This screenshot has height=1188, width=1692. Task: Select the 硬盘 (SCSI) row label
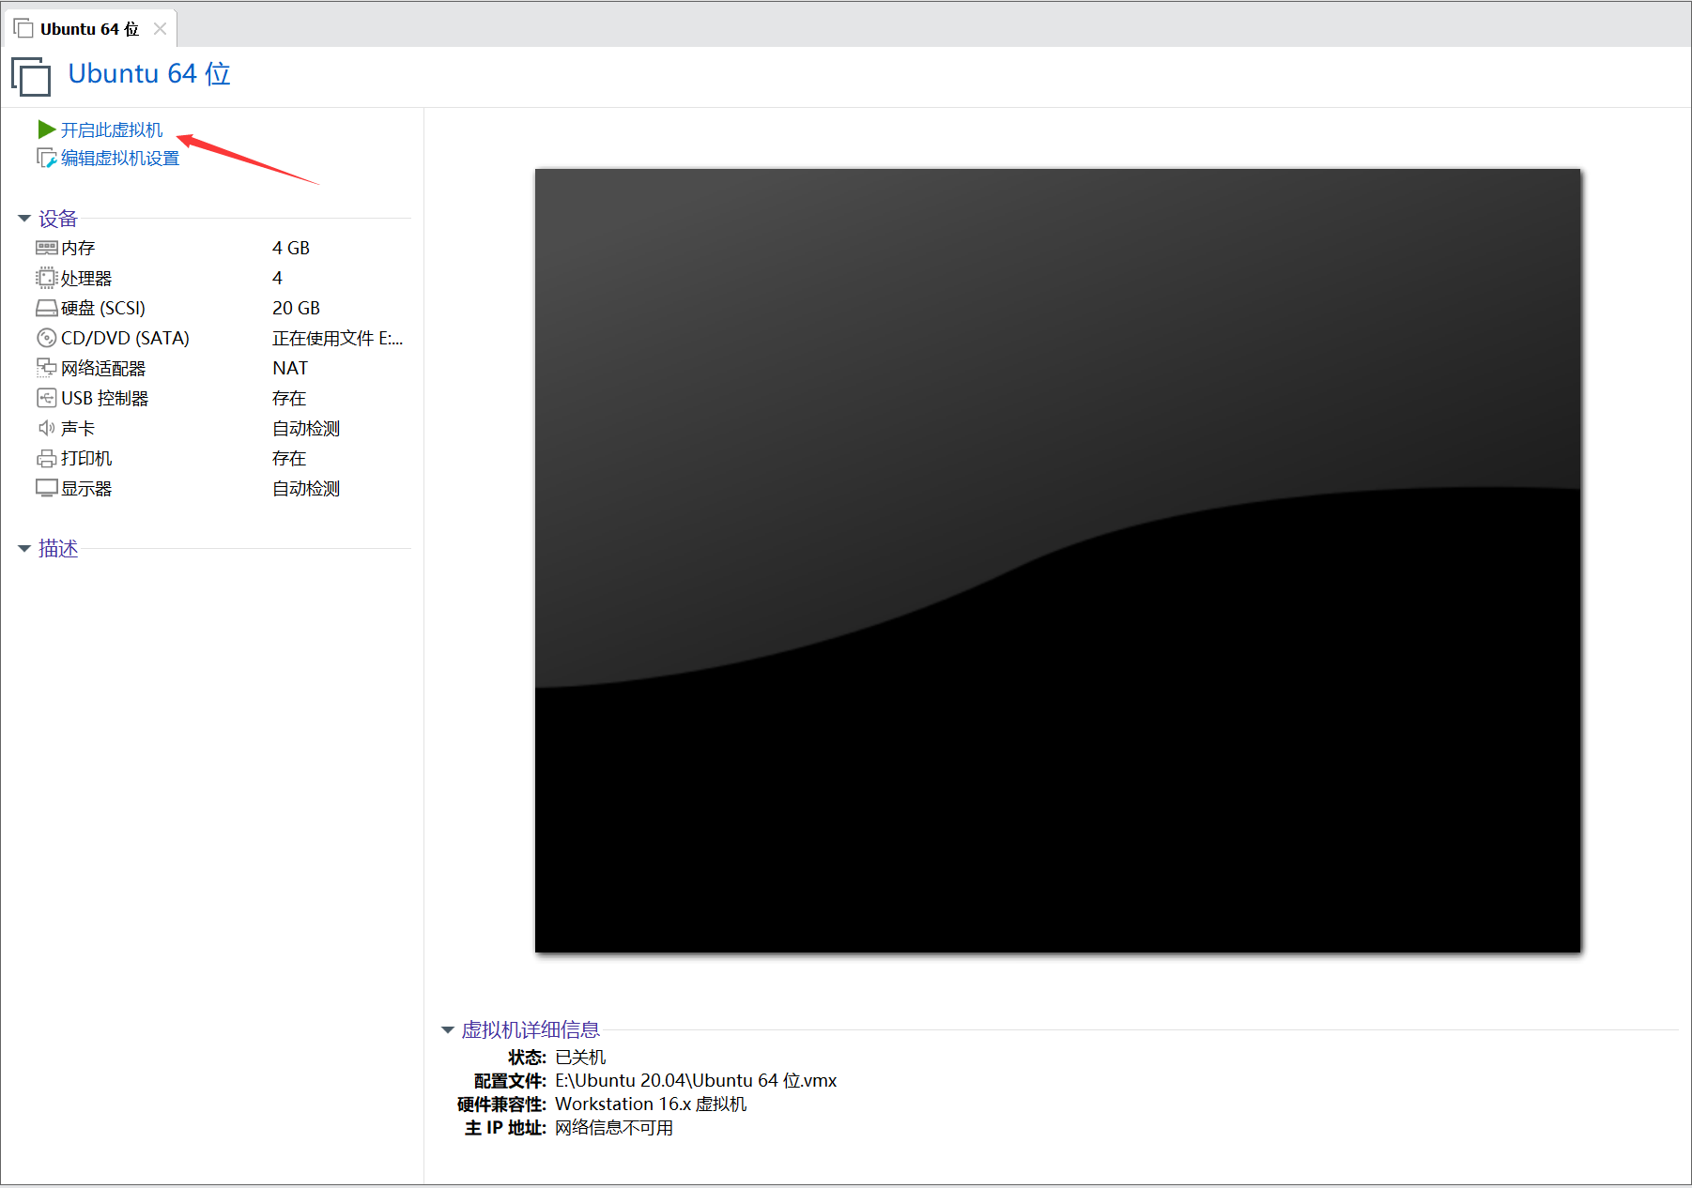click(103, 308)
